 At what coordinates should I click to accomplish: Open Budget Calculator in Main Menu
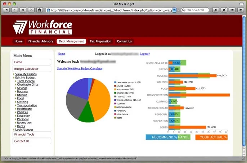coord(32,69)
